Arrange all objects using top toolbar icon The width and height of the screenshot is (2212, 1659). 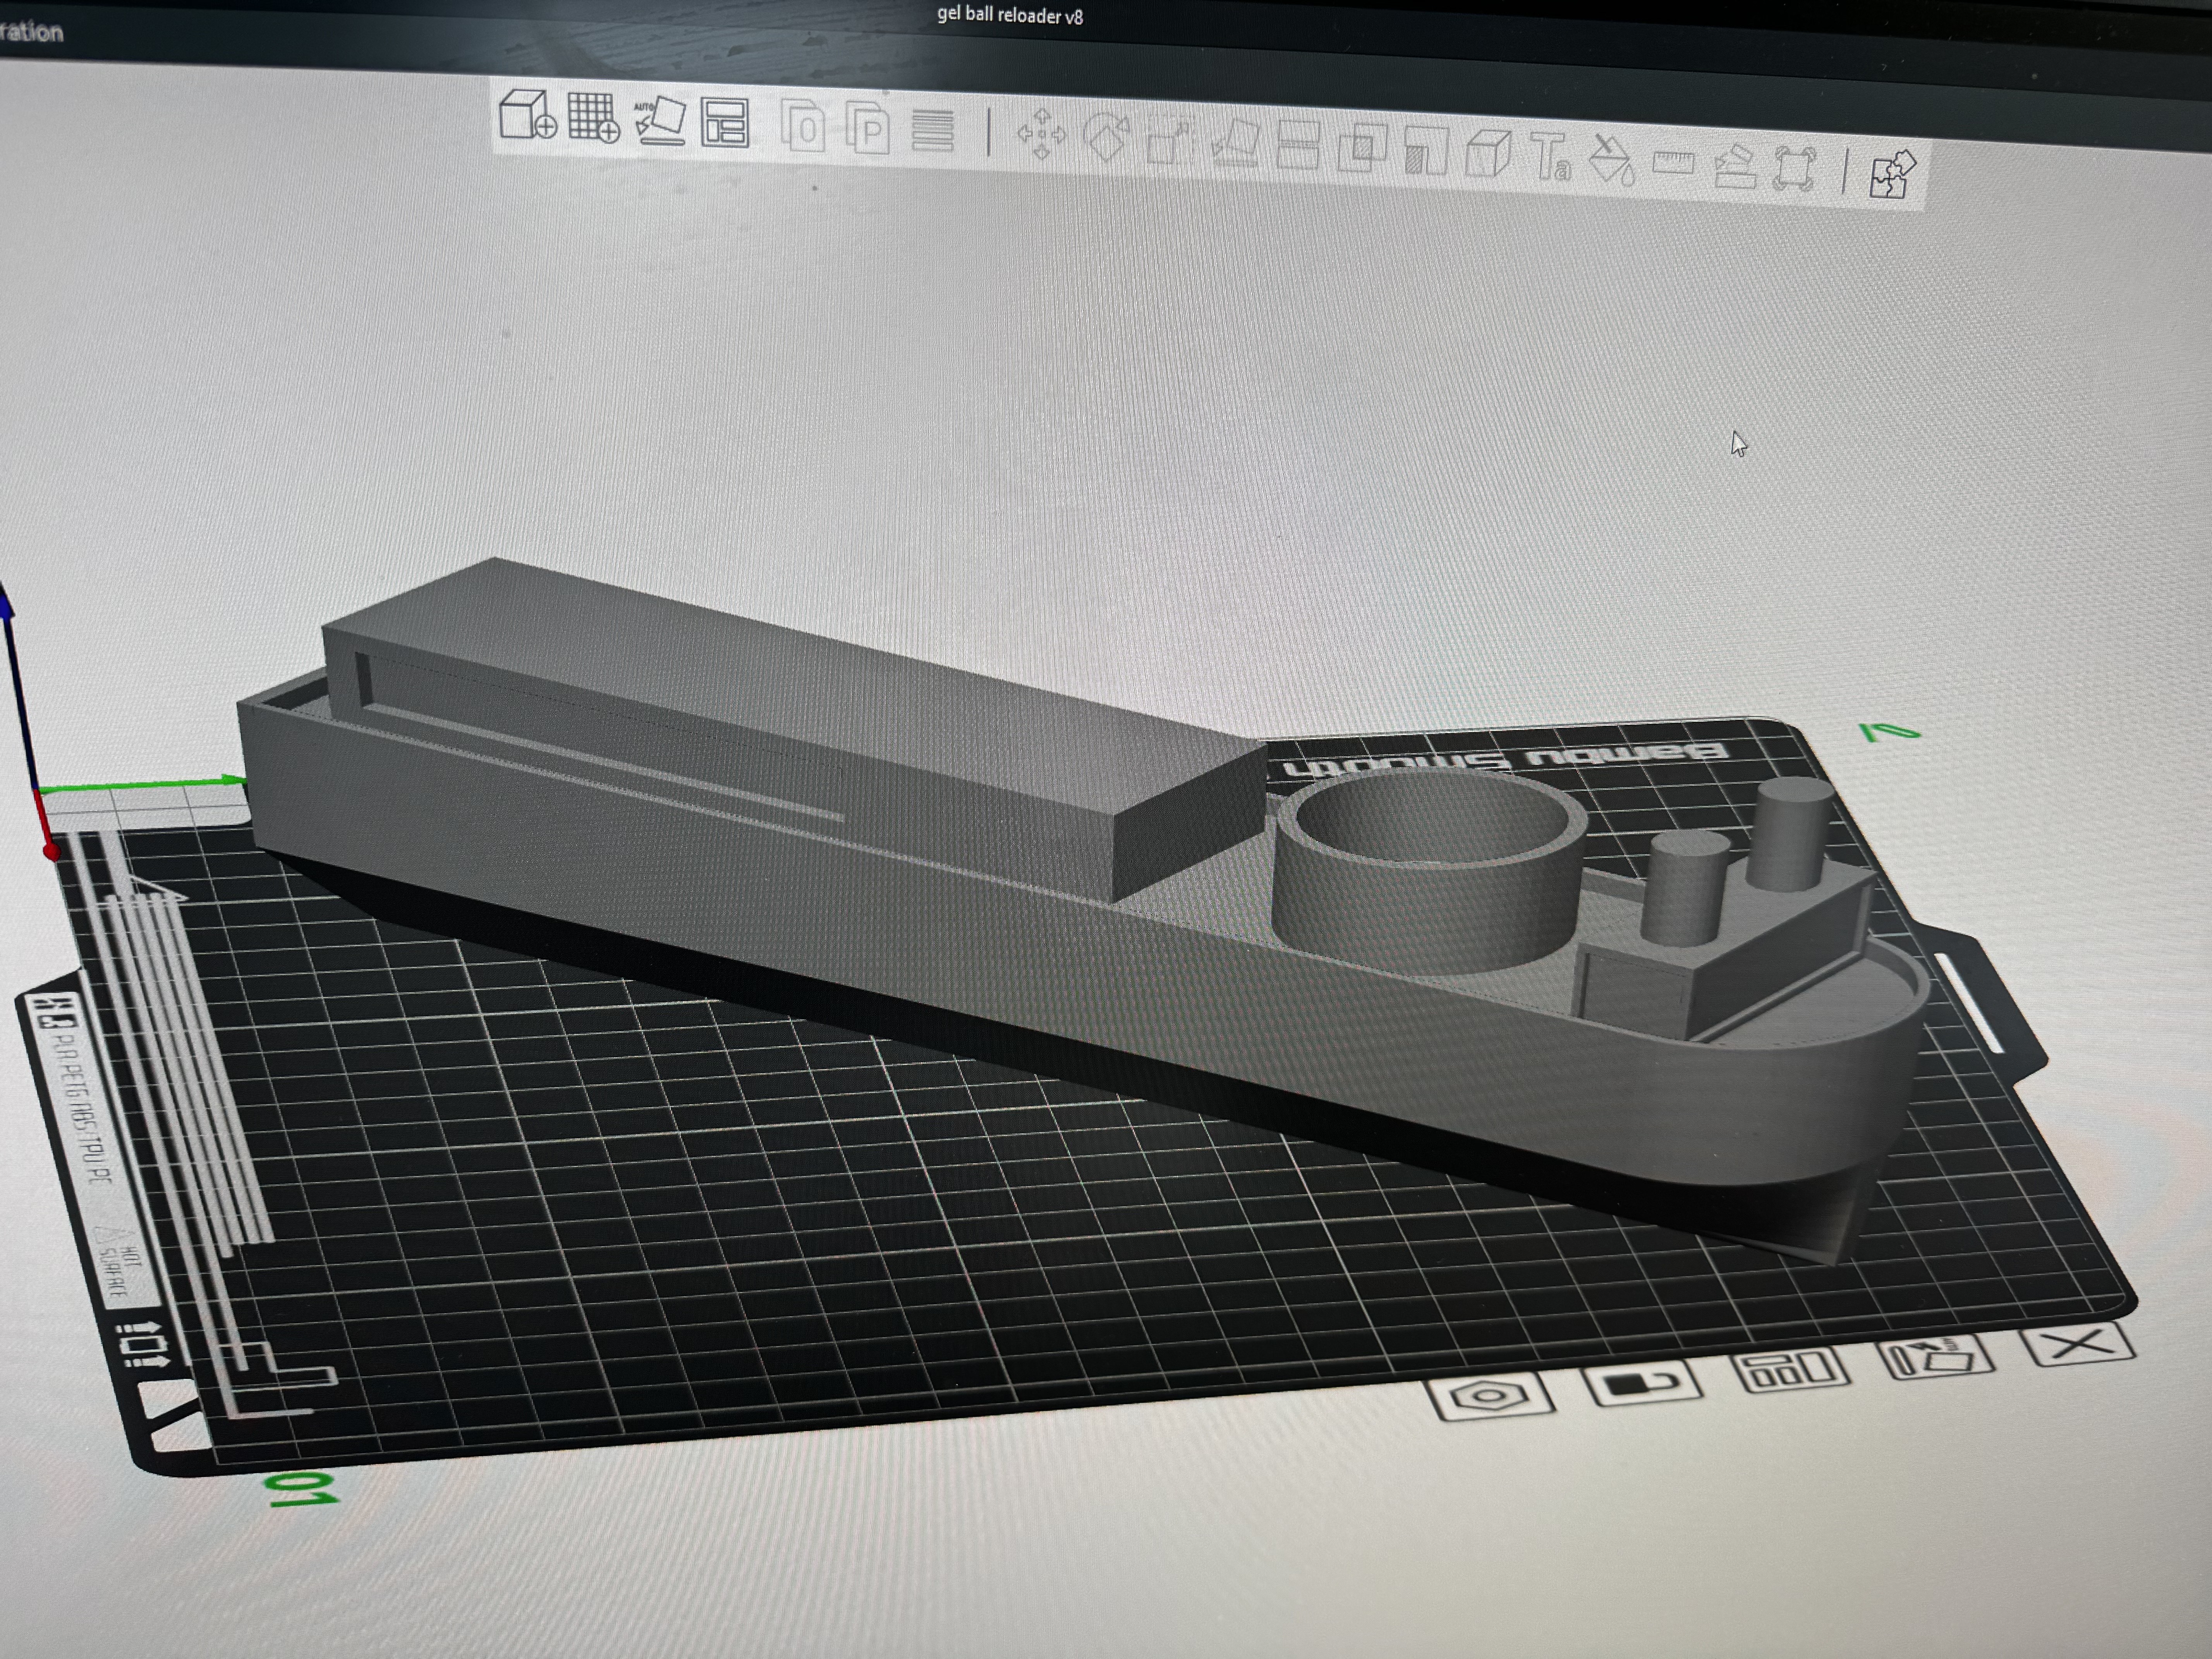coord(724,123)
